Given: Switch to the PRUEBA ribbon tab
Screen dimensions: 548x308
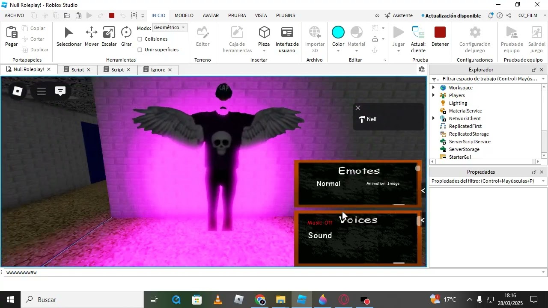Looking at the screenshot, I should [x=237, y=15].
